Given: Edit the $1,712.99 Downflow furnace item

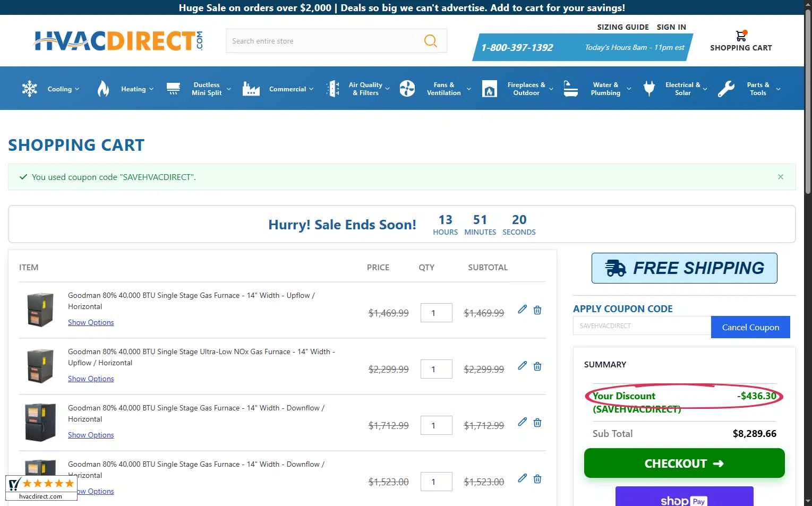Looking at the screenshot, I should 523,422.
